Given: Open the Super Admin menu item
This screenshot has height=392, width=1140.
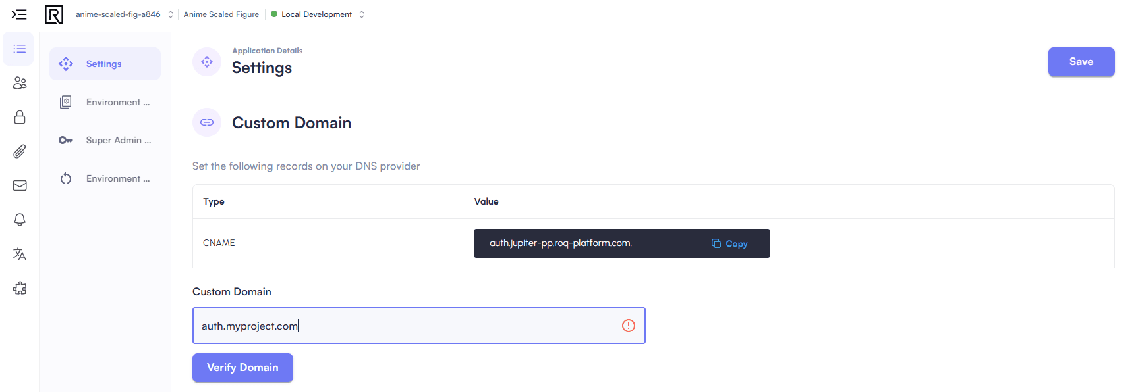Looking at the screenshot, I should [105, 140].
